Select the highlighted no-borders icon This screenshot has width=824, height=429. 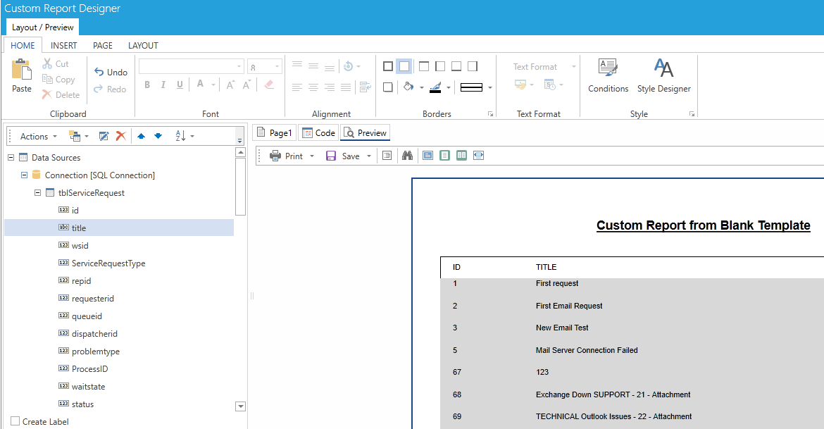pos(404,66)
